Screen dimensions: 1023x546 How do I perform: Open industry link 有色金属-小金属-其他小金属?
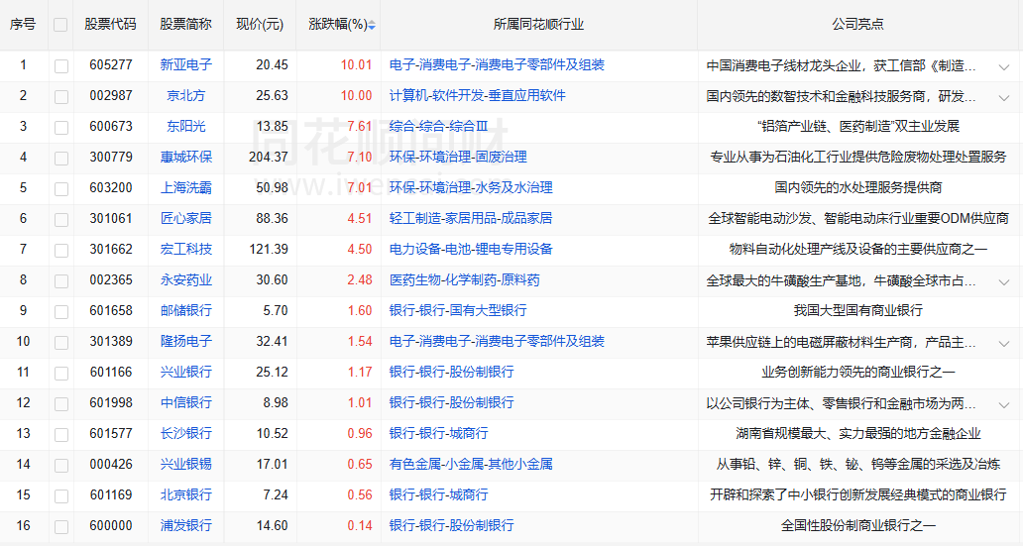pyautogui.click(x=471, y=464)
